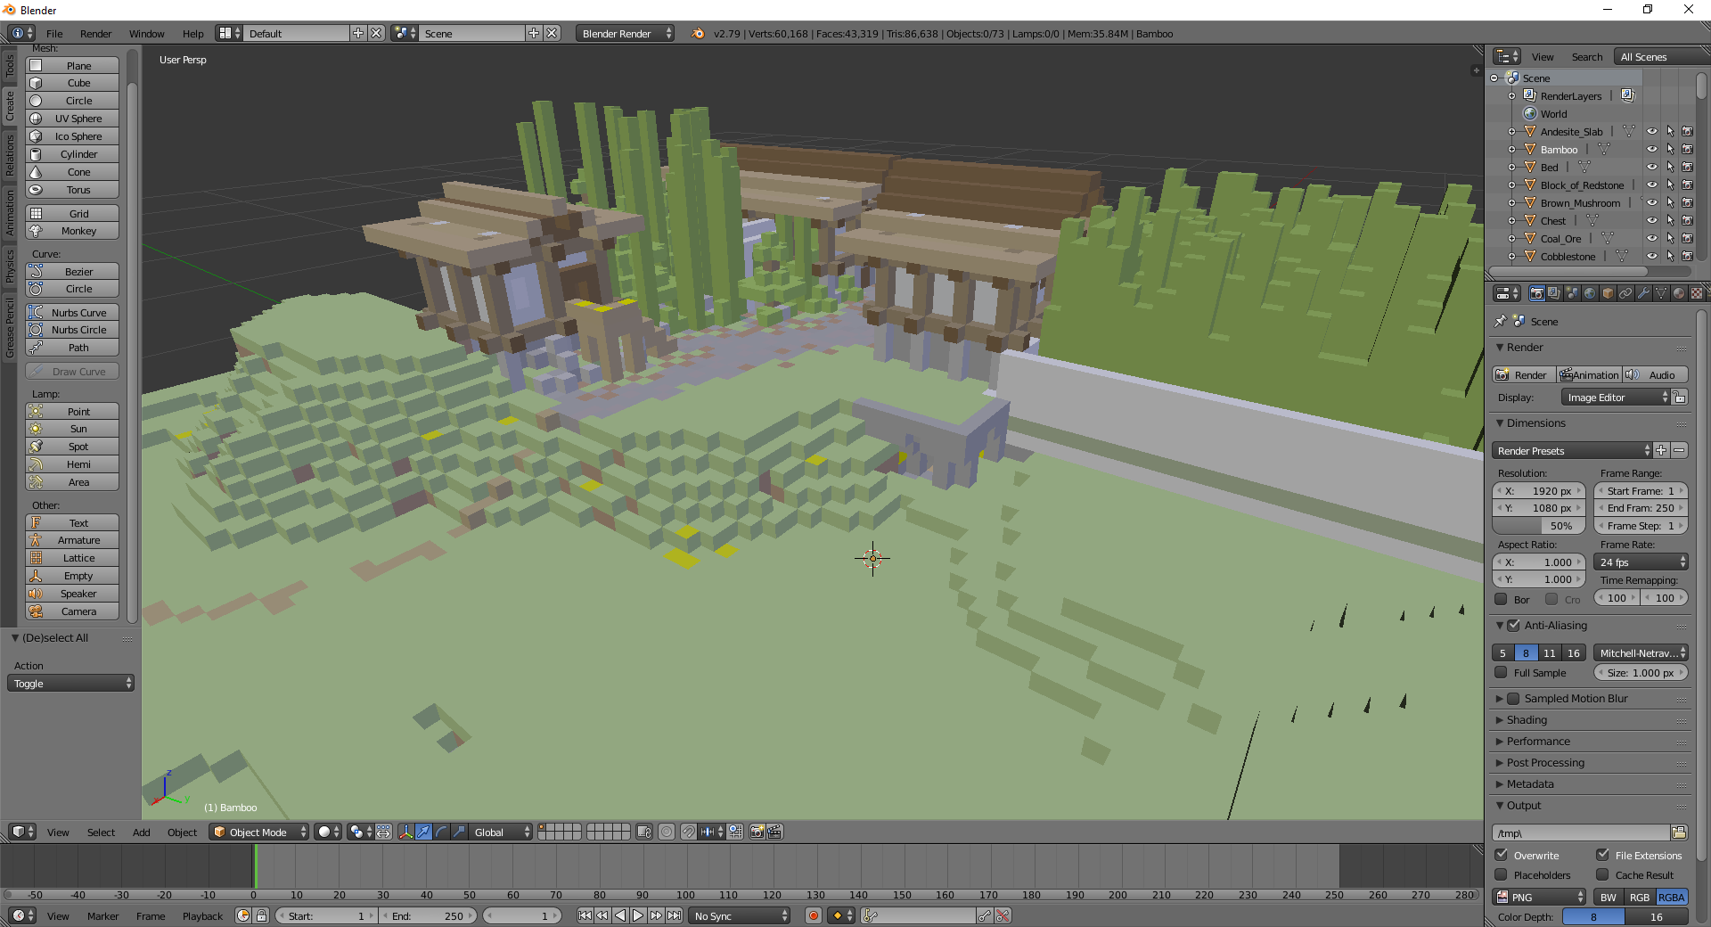
Task: Open the Object Mode dropdown
Action: coord(259,832)
